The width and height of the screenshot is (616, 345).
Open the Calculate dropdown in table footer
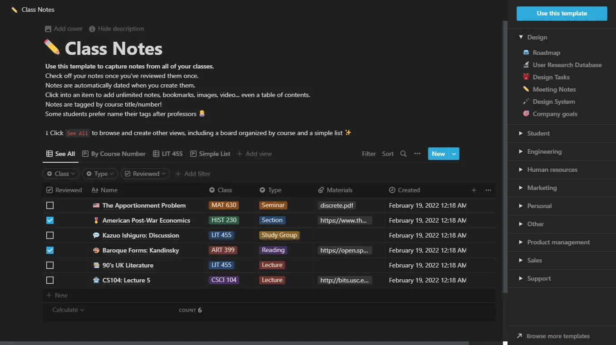pos(68,310)
